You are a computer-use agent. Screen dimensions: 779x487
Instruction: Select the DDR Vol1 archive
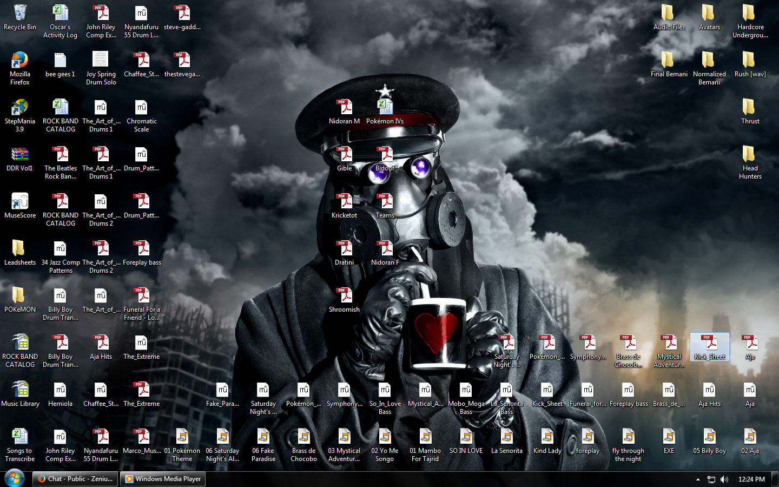[20, 159]
